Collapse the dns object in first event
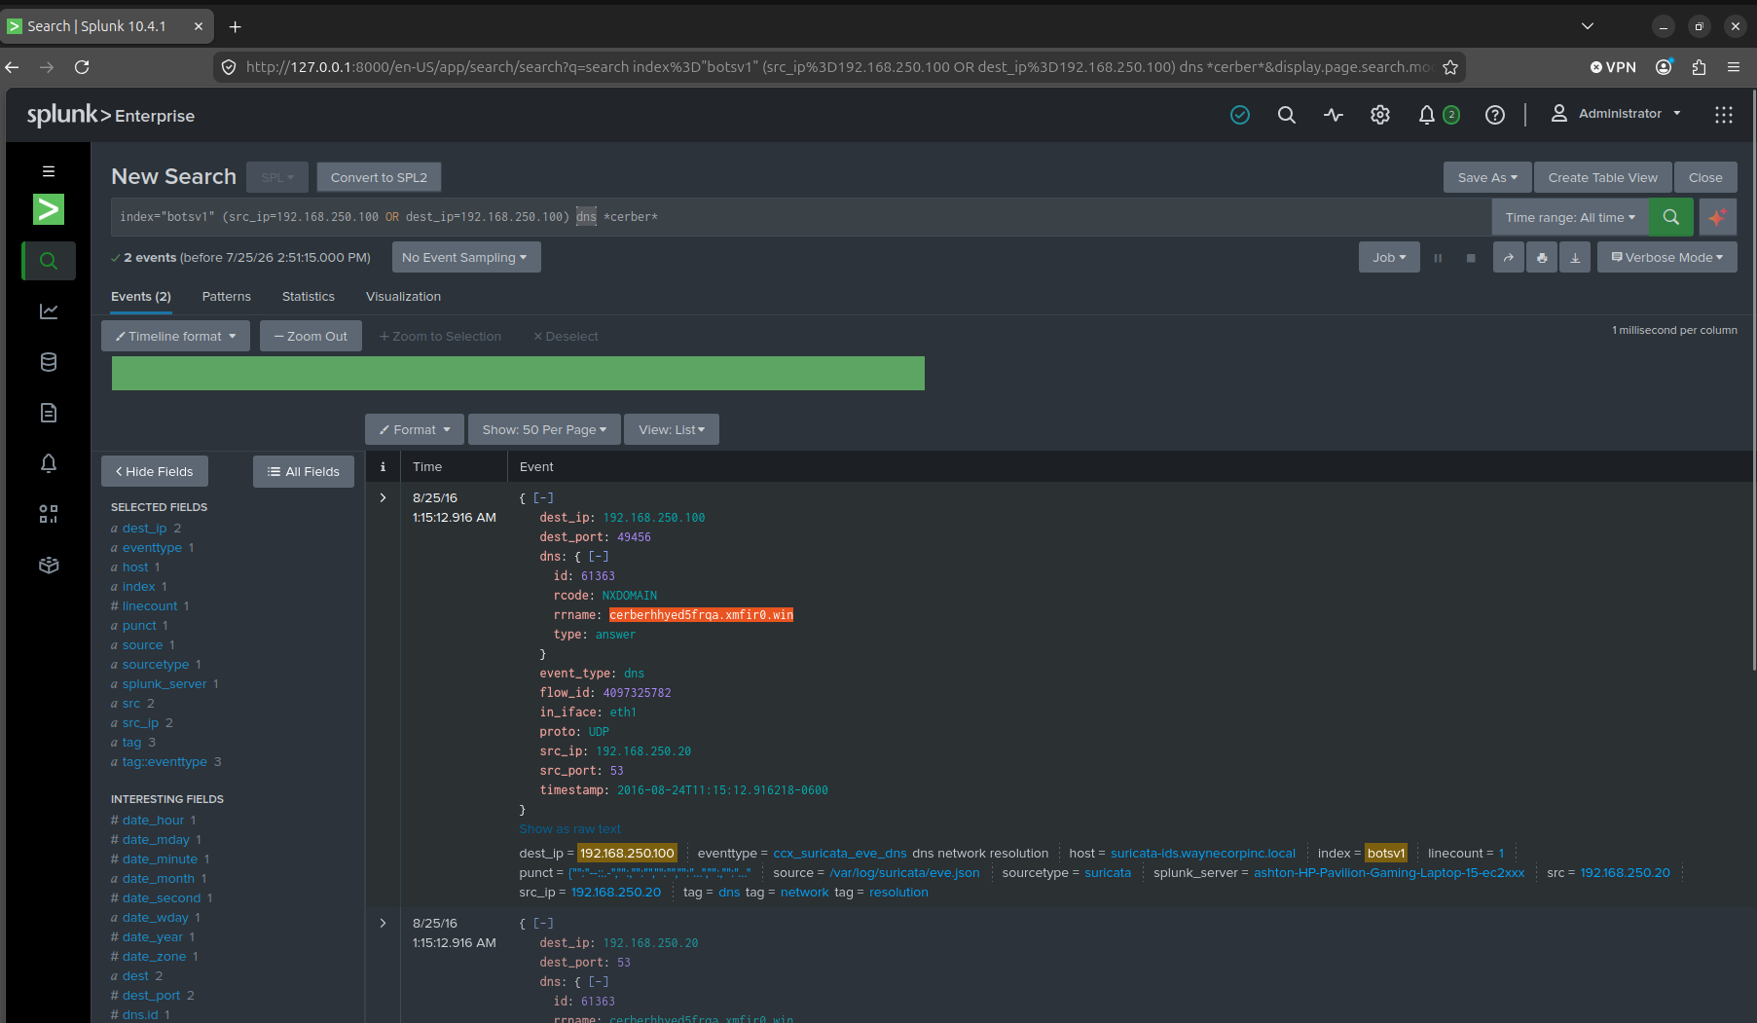The width and height of the screenshot is (1757, 1023). (x=599, y=556)
